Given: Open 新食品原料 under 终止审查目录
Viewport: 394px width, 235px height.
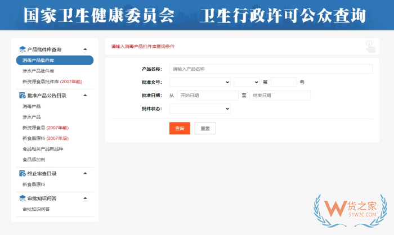Looking at the screenshot, I should pos(34,184).
